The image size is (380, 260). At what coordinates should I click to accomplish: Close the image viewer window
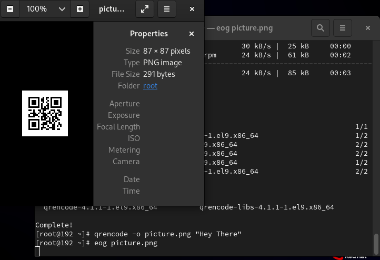(x=192, y=9)
